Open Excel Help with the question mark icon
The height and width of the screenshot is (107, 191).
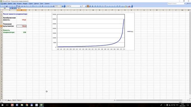tap(63, 6)
